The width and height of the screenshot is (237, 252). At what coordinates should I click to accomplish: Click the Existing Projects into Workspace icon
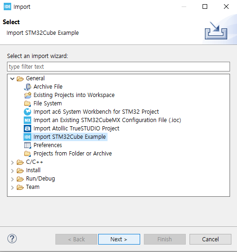click(27, 95)
